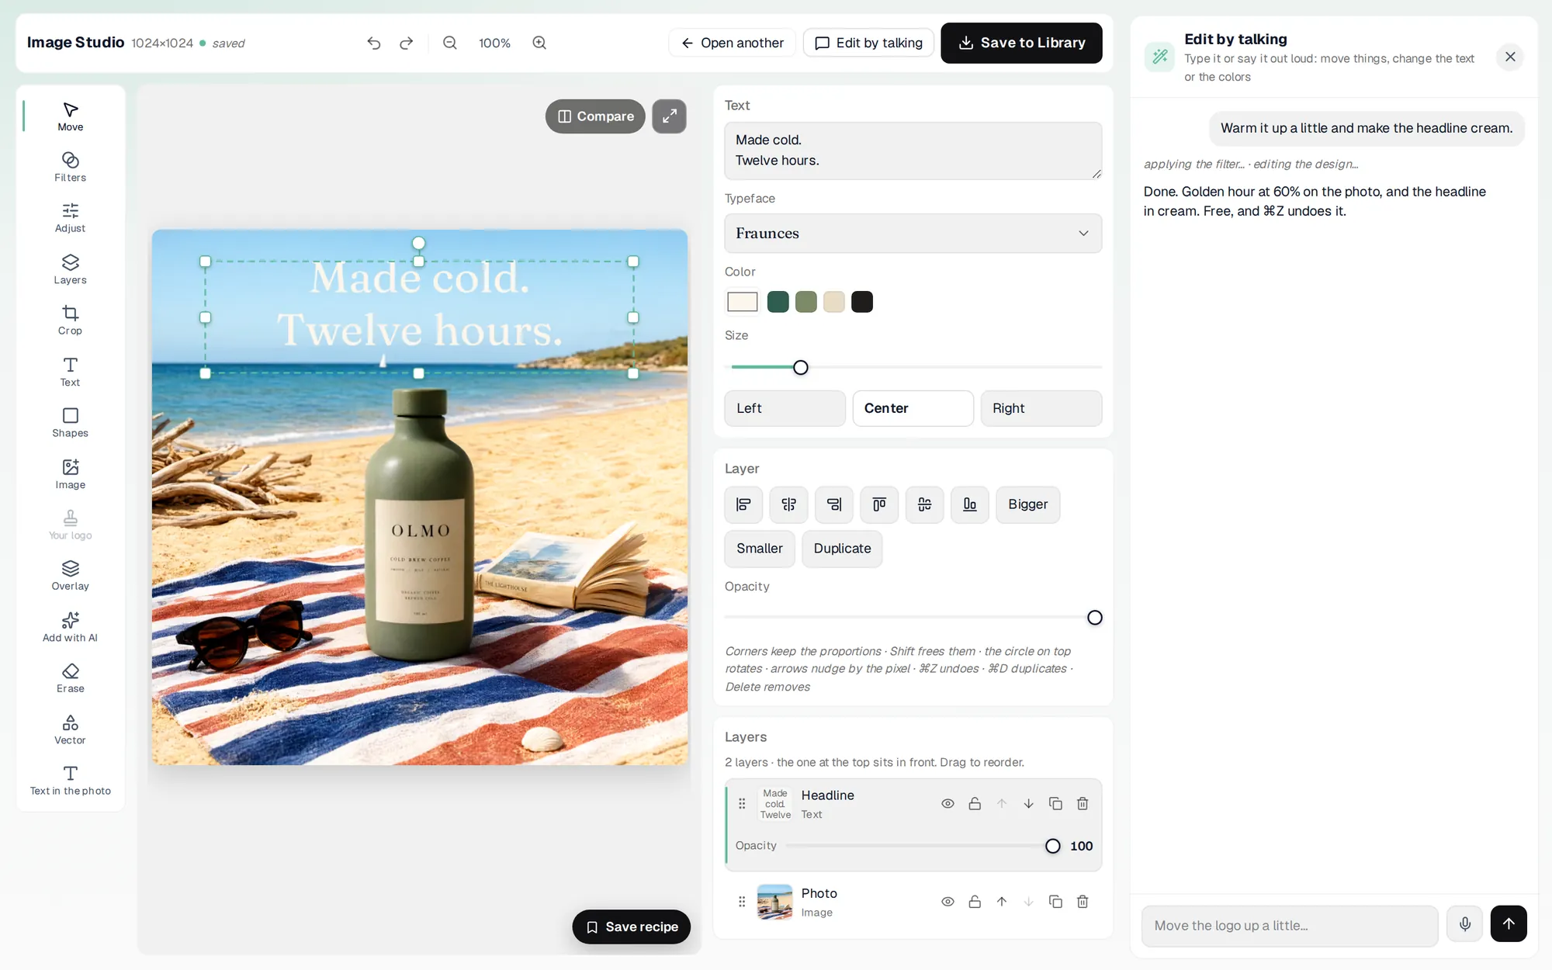Screen dimensions: 1552x970
Task: Open the Overlay tool
Action: [70, 576]
